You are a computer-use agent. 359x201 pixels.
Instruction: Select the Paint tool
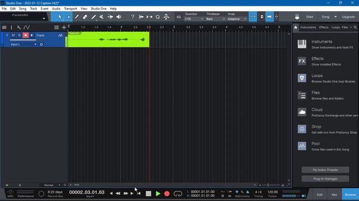pos(94,17)
